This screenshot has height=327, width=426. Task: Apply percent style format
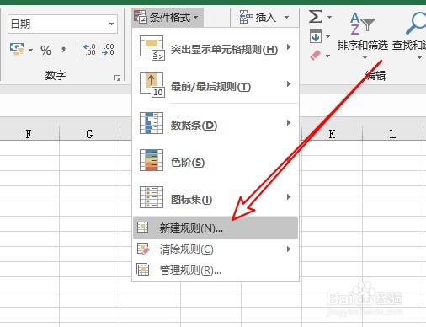point(46,51)
